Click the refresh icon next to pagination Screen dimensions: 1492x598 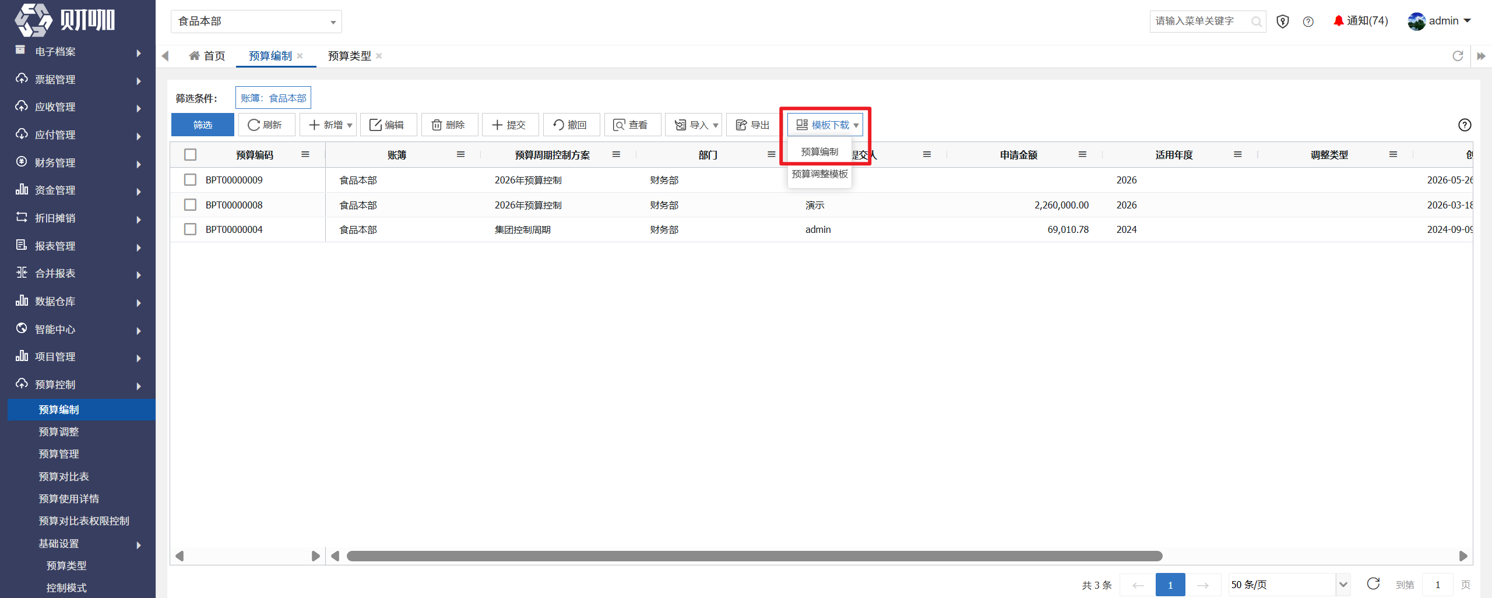(x=1373, y=584)
